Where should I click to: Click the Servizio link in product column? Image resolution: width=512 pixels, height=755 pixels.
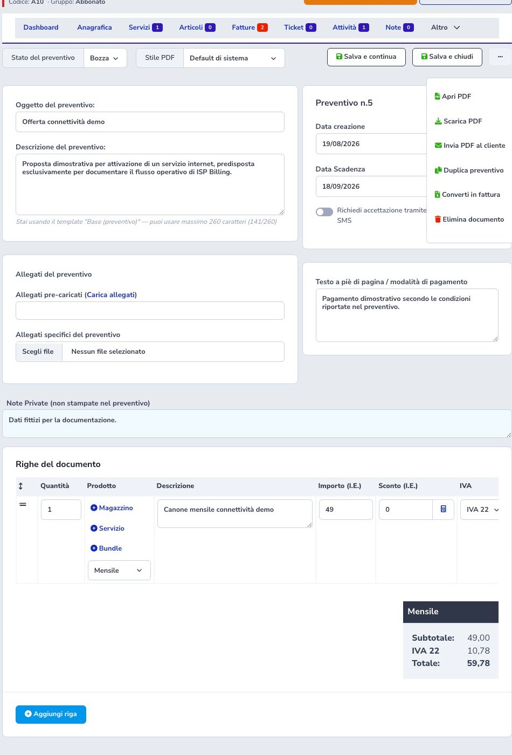coord(112,528)
